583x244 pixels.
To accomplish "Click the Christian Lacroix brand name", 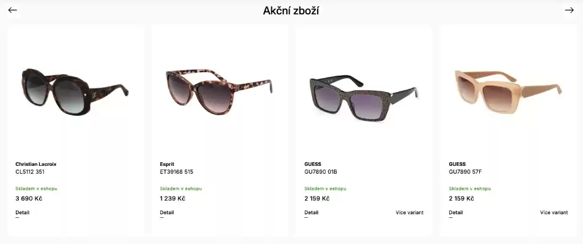I will pos(35,164).
